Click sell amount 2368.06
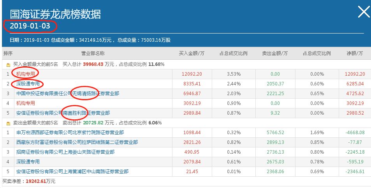 coord(275,171)
